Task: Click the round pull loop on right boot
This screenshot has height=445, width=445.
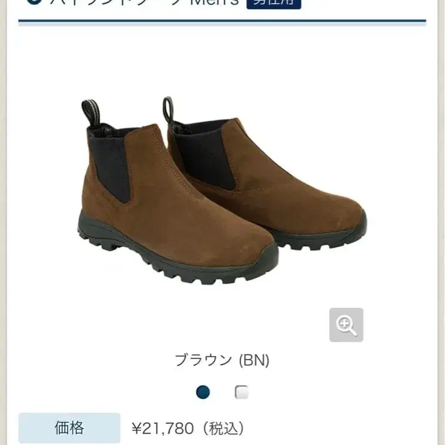Action: (168, 108)
